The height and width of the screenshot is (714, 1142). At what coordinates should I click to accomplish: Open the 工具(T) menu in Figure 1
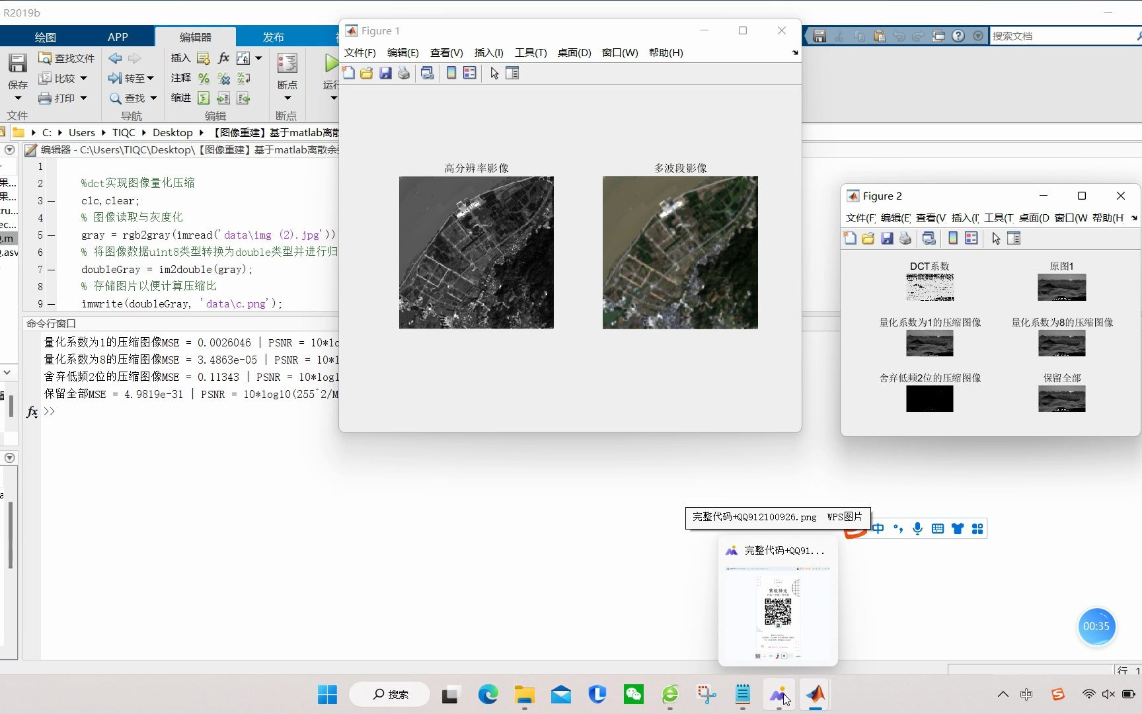point(531,53)
